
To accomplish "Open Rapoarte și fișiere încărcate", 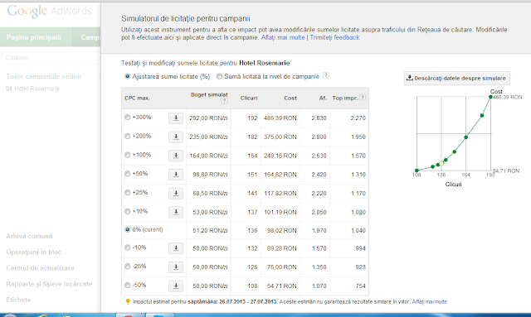I will click(49, 284).
